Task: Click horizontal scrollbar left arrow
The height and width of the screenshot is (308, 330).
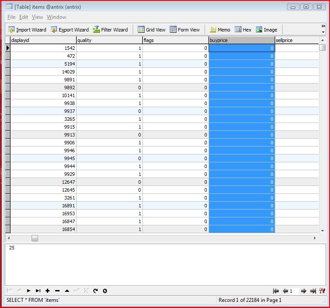Action: pyautogui.click(x=9, y=238)
